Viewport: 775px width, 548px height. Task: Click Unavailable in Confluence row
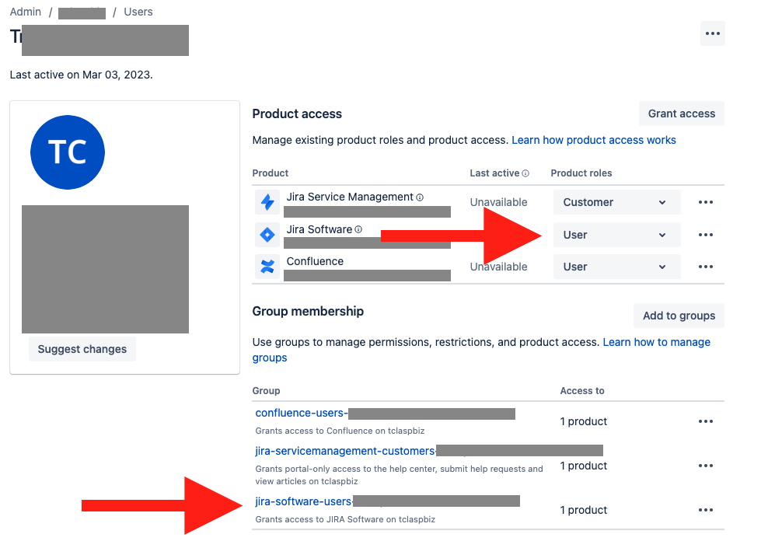click(498, 267)
